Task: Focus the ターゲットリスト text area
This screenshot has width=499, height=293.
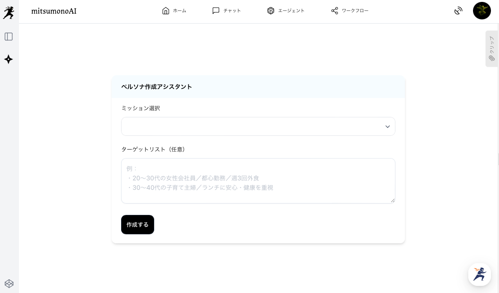Action: [258, 181]
